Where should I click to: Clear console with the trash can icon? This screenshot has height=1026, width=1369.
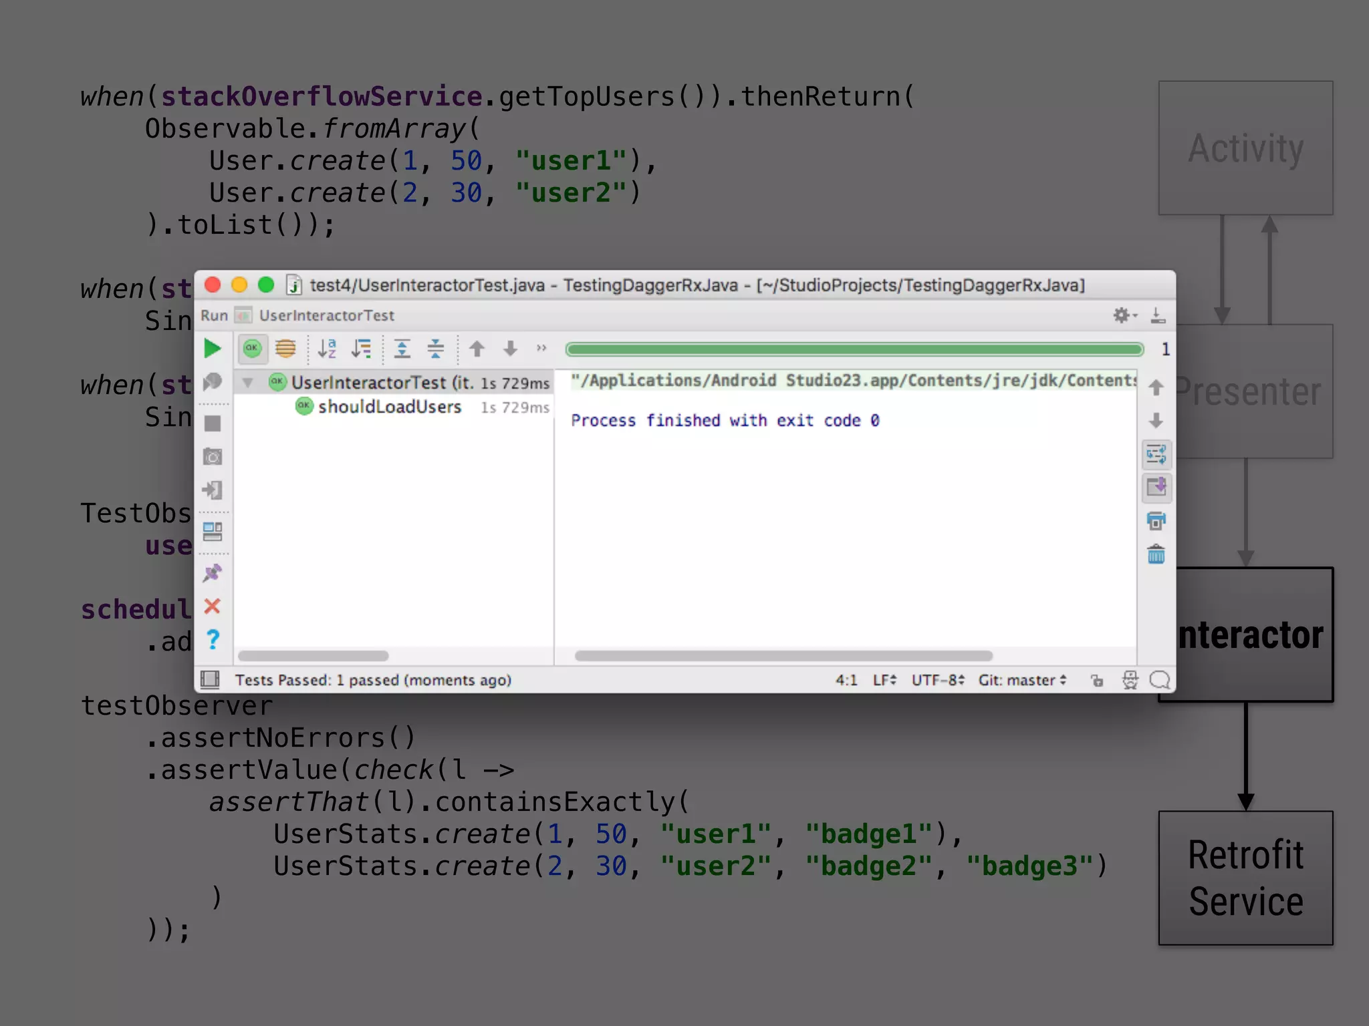coord(1156,554)
